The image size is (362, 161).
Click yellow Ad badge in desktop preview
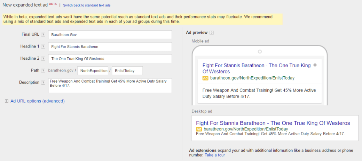(x=199, y=129)
